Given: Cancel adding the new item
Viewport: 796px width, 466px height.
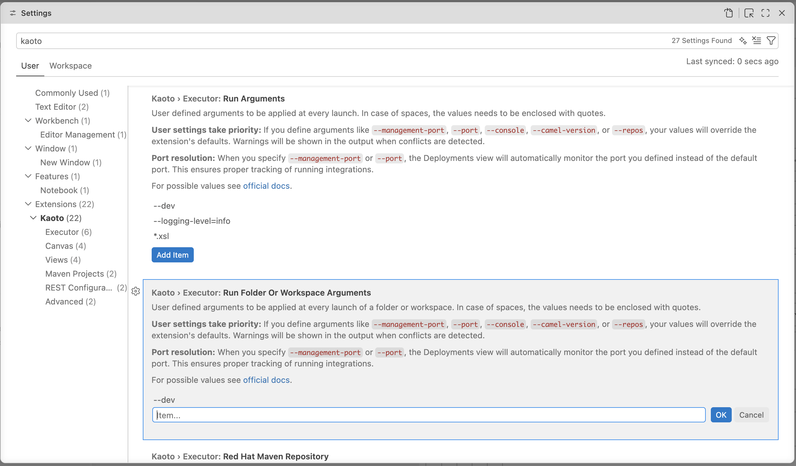Looking at the screenshot, I should pyautogui.click(x=751, y=415).
